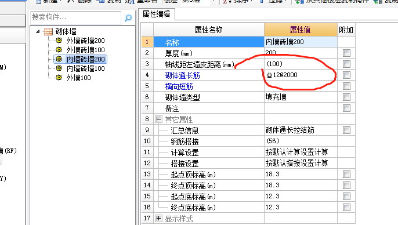Viewport: 398px width, 225px height.
Task: Expand the 显示样式 group plus box
Action: point(158,219)
